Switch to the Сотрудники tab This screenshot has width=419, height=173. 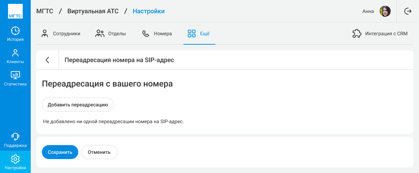(61, 34)
